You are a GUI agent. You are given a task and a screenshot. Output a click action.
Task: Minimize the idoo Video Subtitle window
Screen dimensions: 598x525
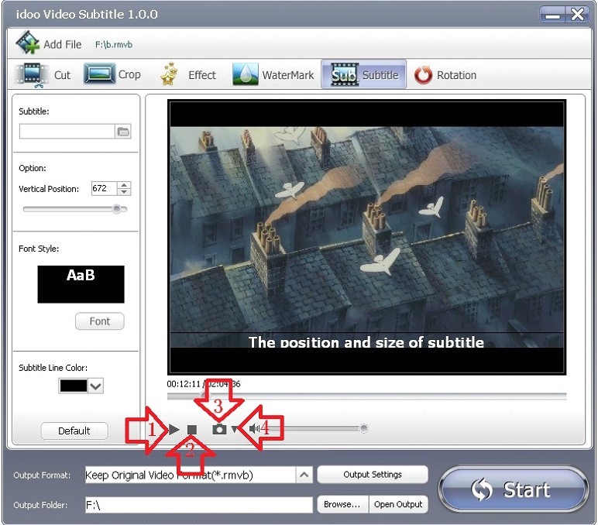[x=552, y=15]
